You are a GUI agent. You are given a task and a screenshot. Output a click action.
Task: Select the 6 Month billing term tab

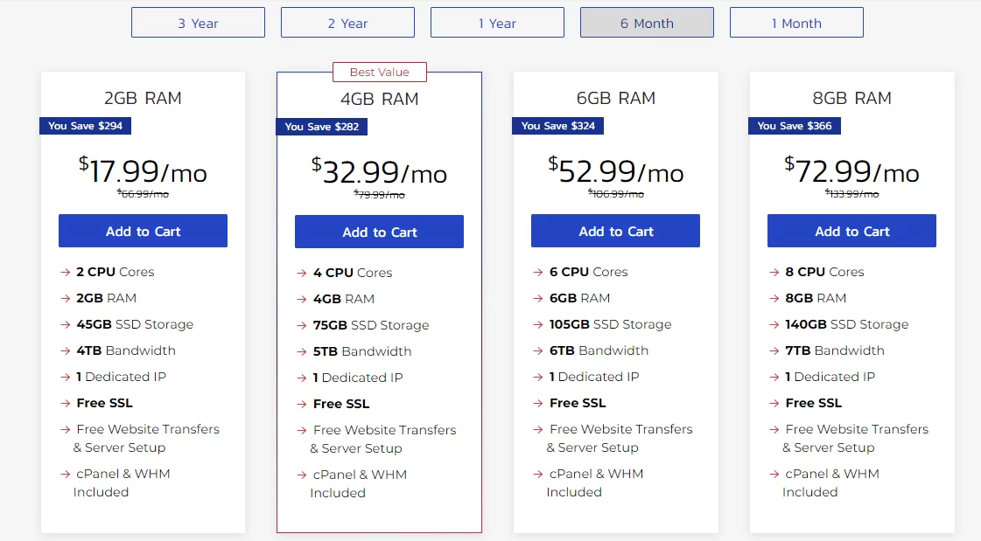pyautogui.click(x=647, y=23)
